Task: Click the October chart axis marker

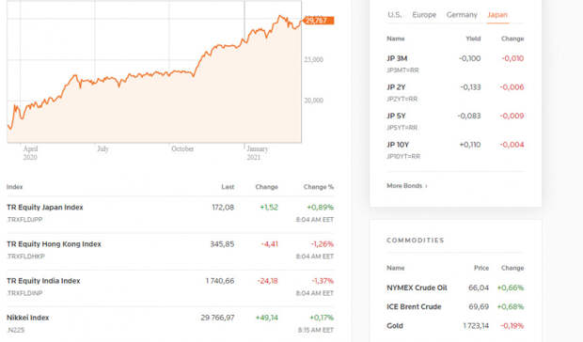Action: click(x=182, y=148)
